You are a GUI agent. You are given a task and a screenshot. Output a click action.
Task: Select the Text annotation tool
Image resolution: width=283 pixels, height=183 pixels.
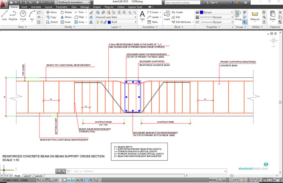142,15
